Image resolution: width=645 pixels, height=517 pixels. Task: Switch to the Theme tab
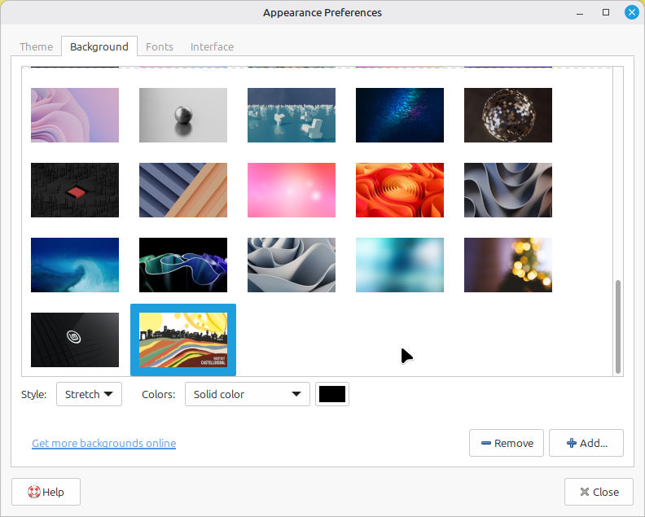click(37, 46)
